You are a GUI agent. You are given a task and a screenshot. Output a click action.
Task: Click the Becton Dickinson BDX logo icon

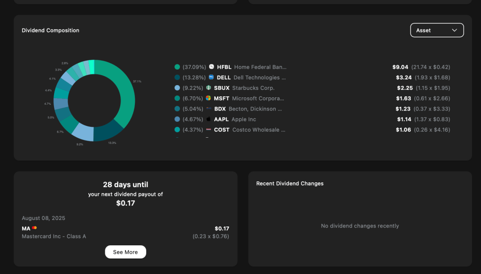tap(209, 109)
